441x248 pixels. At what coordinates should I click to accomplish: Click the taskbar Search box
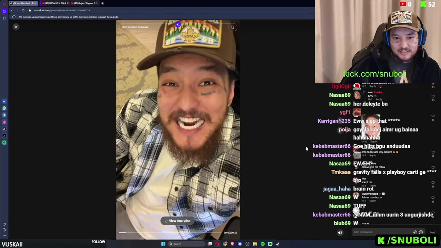186,244
